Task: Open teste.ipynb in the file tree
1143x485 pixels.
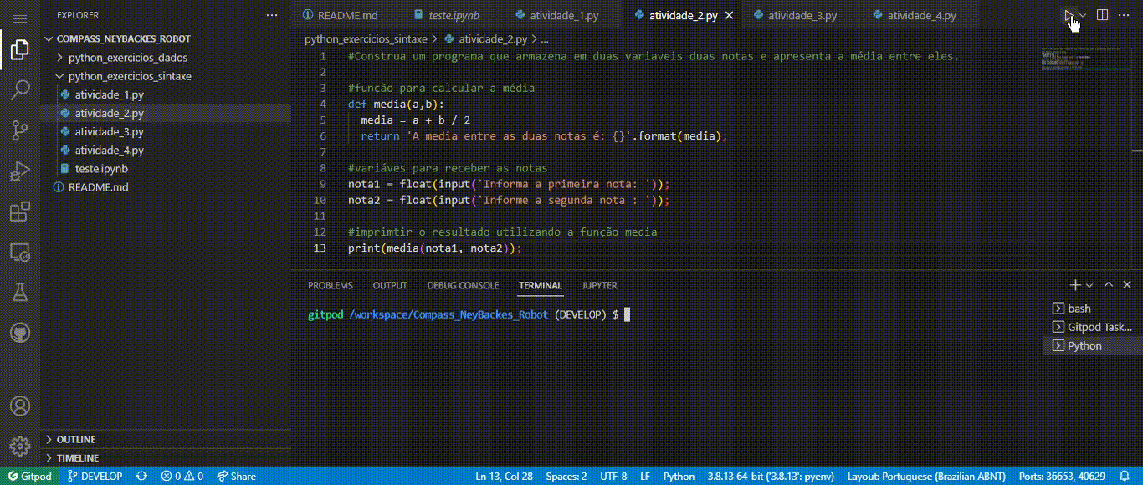Action: (166, 168)
